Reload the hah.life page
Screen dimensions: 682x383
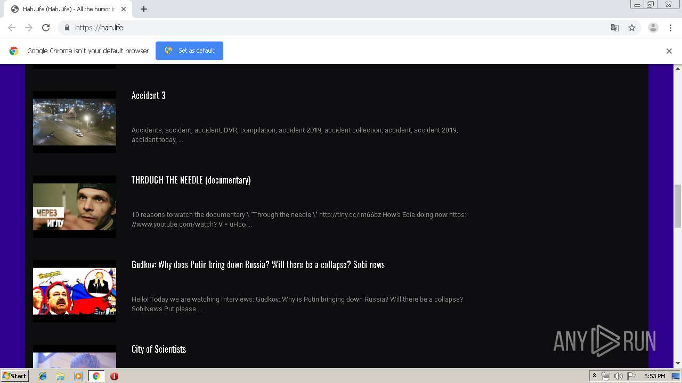[46, 28]
